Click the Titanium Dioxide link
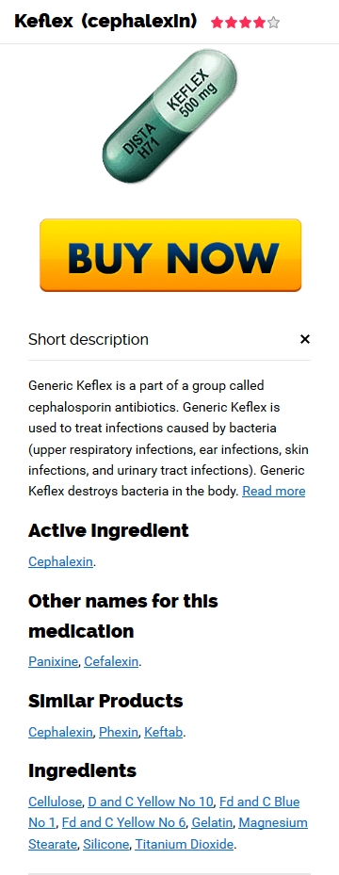This screenshot has height=875, width=339. tap(185, 844)
